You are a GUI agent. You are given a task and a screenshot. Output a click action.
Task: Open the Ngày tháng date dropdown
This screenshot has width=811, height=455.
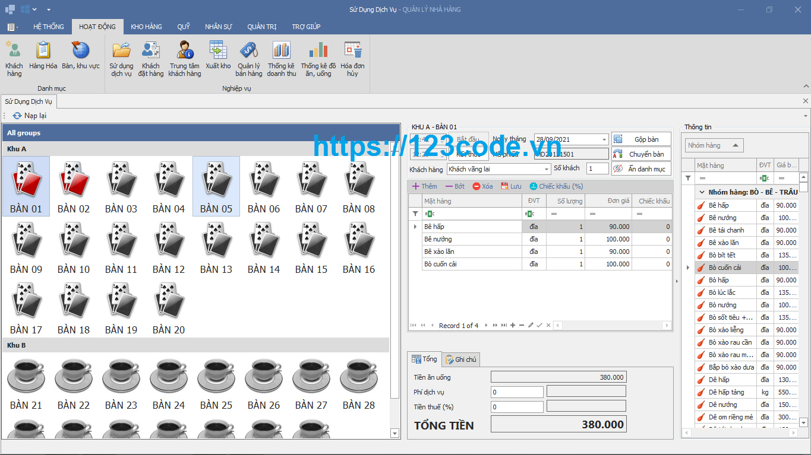[604, 139]
